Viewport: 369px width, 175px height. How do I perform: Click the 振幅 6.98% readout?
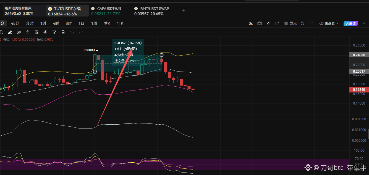click(45, 40)
